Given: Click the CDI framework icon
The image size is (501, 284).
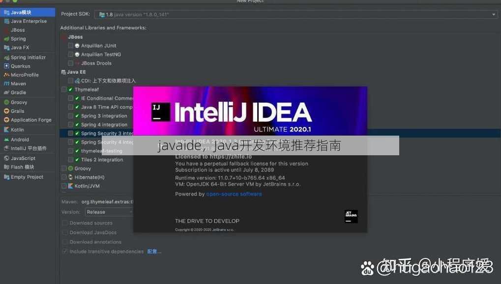Looking at the screenshot, I should pyautogui.click(x=77, y=81).
